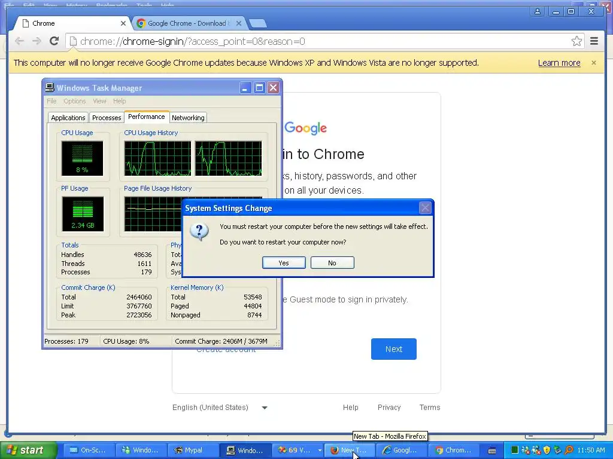Click the question mark icon in the dialog
The image size is (613, 459).
point(199,232)
